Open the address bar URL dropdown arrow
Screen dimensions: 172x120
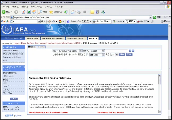click(150, 17)
